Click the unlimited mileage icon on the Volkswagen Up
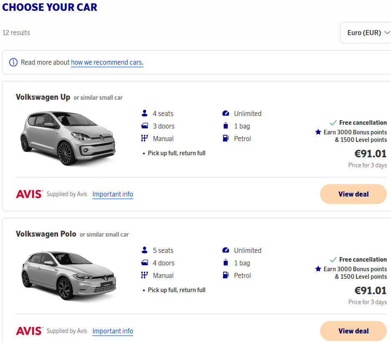Screen dimensions: 391x343 click(x=226, y=113)
